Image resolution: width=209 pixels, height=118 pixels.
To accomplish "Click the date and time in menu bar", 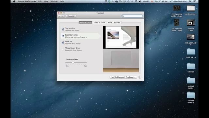I will point(161,1).
